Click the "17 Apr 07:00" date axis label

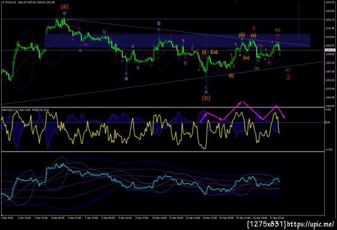pos(277,218)
